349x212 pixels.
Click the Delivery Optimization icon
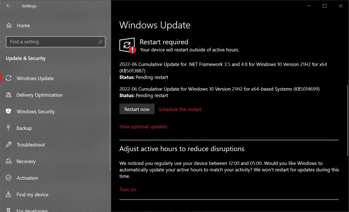pyautogui.click(x=8, y=95)
